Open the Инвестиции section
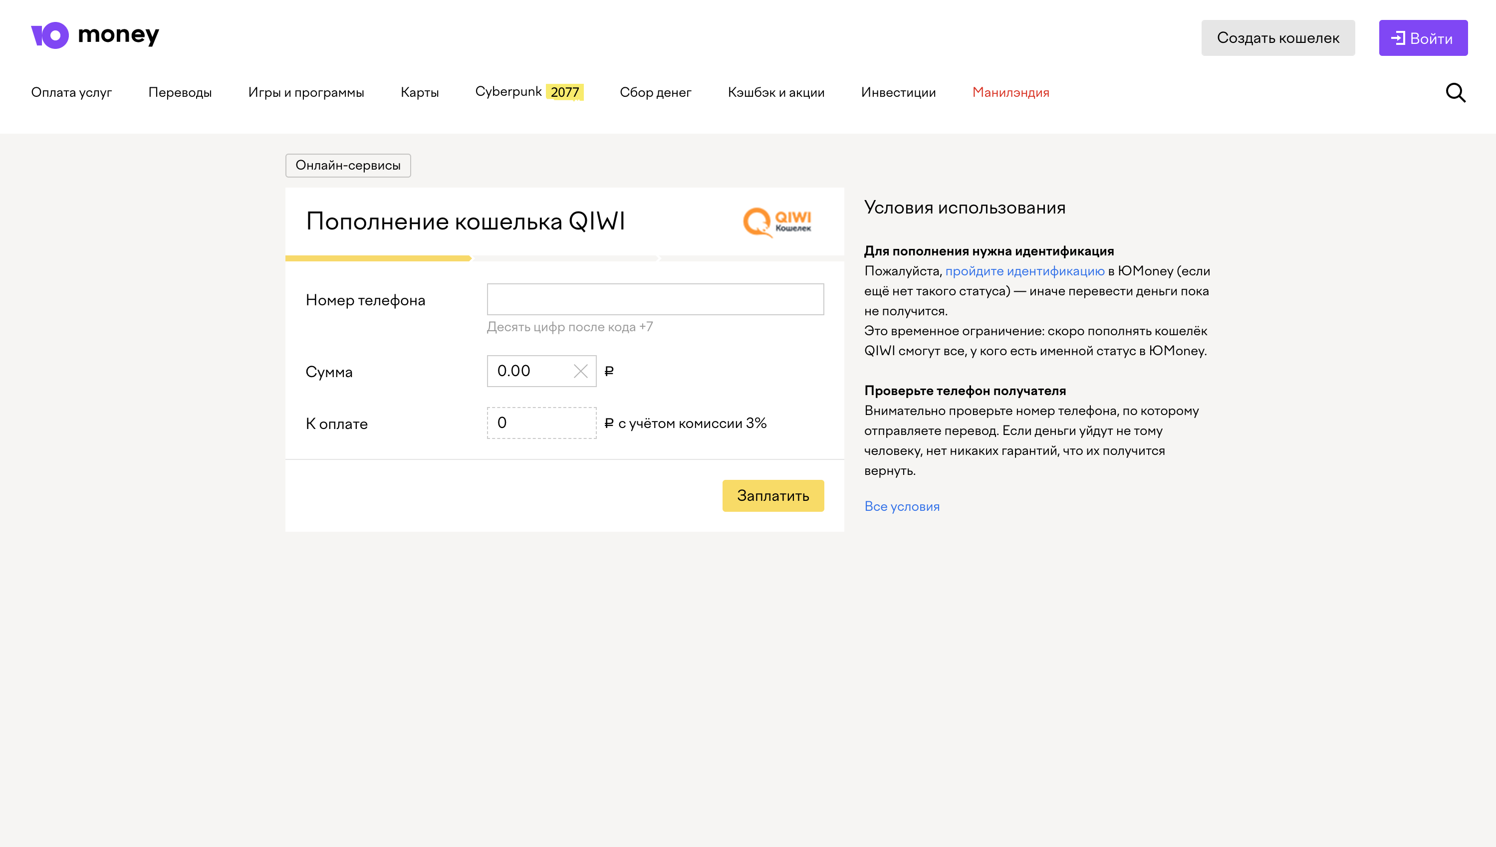 (898, 92)
